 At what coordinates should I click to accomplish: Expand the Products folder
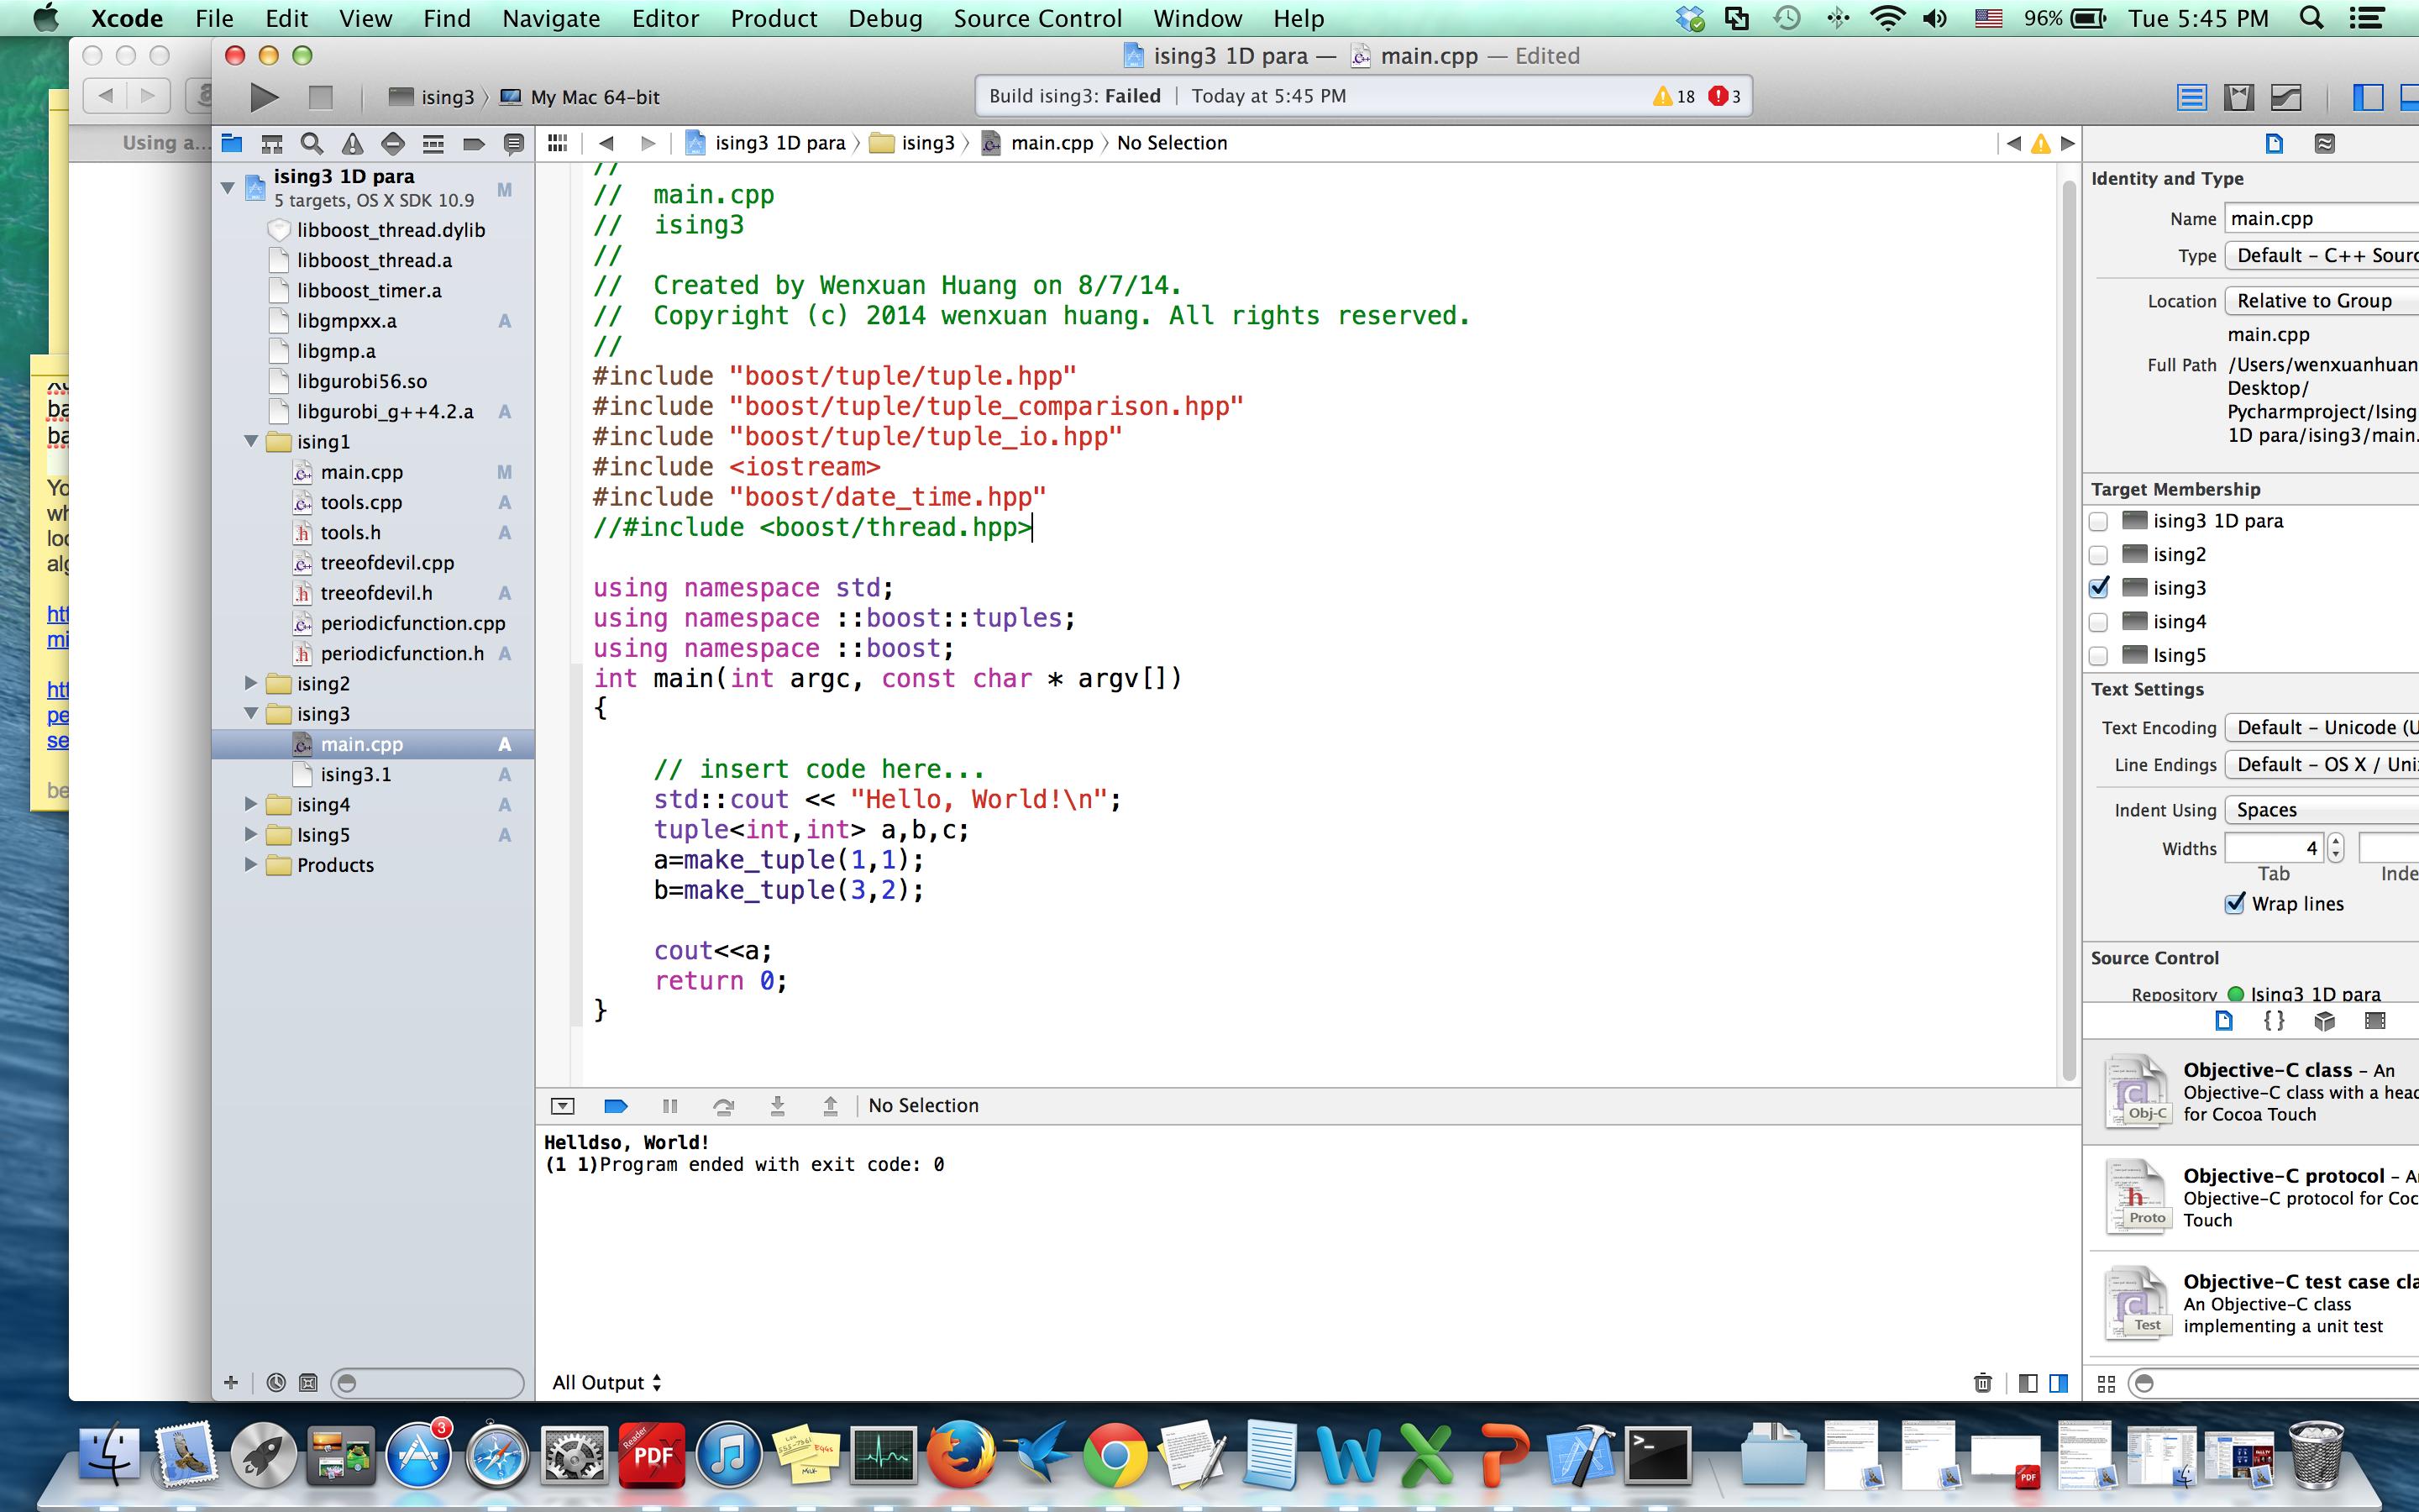(252, 864)
